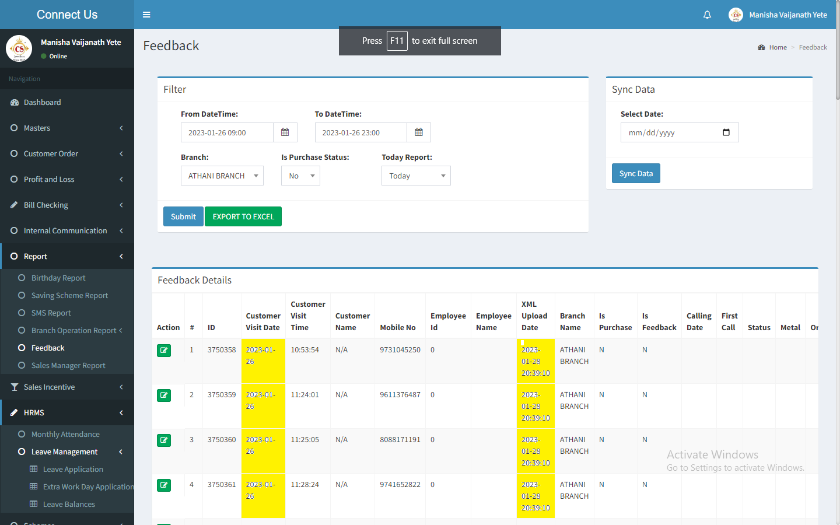Collapse the HRMS menu chevron

pos(121,412)
